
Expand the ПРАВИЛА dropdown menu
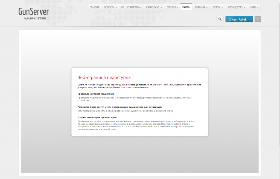pyautogui.click(x=201, y=7)
